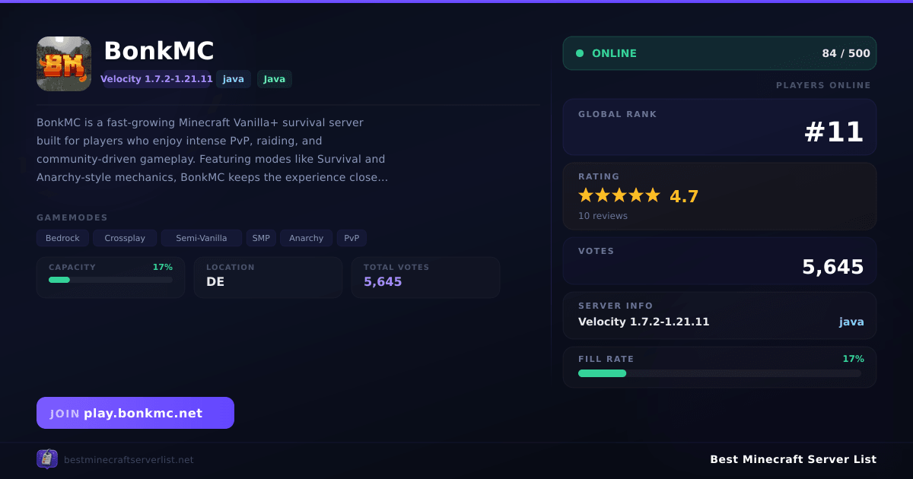This screenshot has height=479, width=913.
Task: Click the green online status dot
Action: point(580,53)
